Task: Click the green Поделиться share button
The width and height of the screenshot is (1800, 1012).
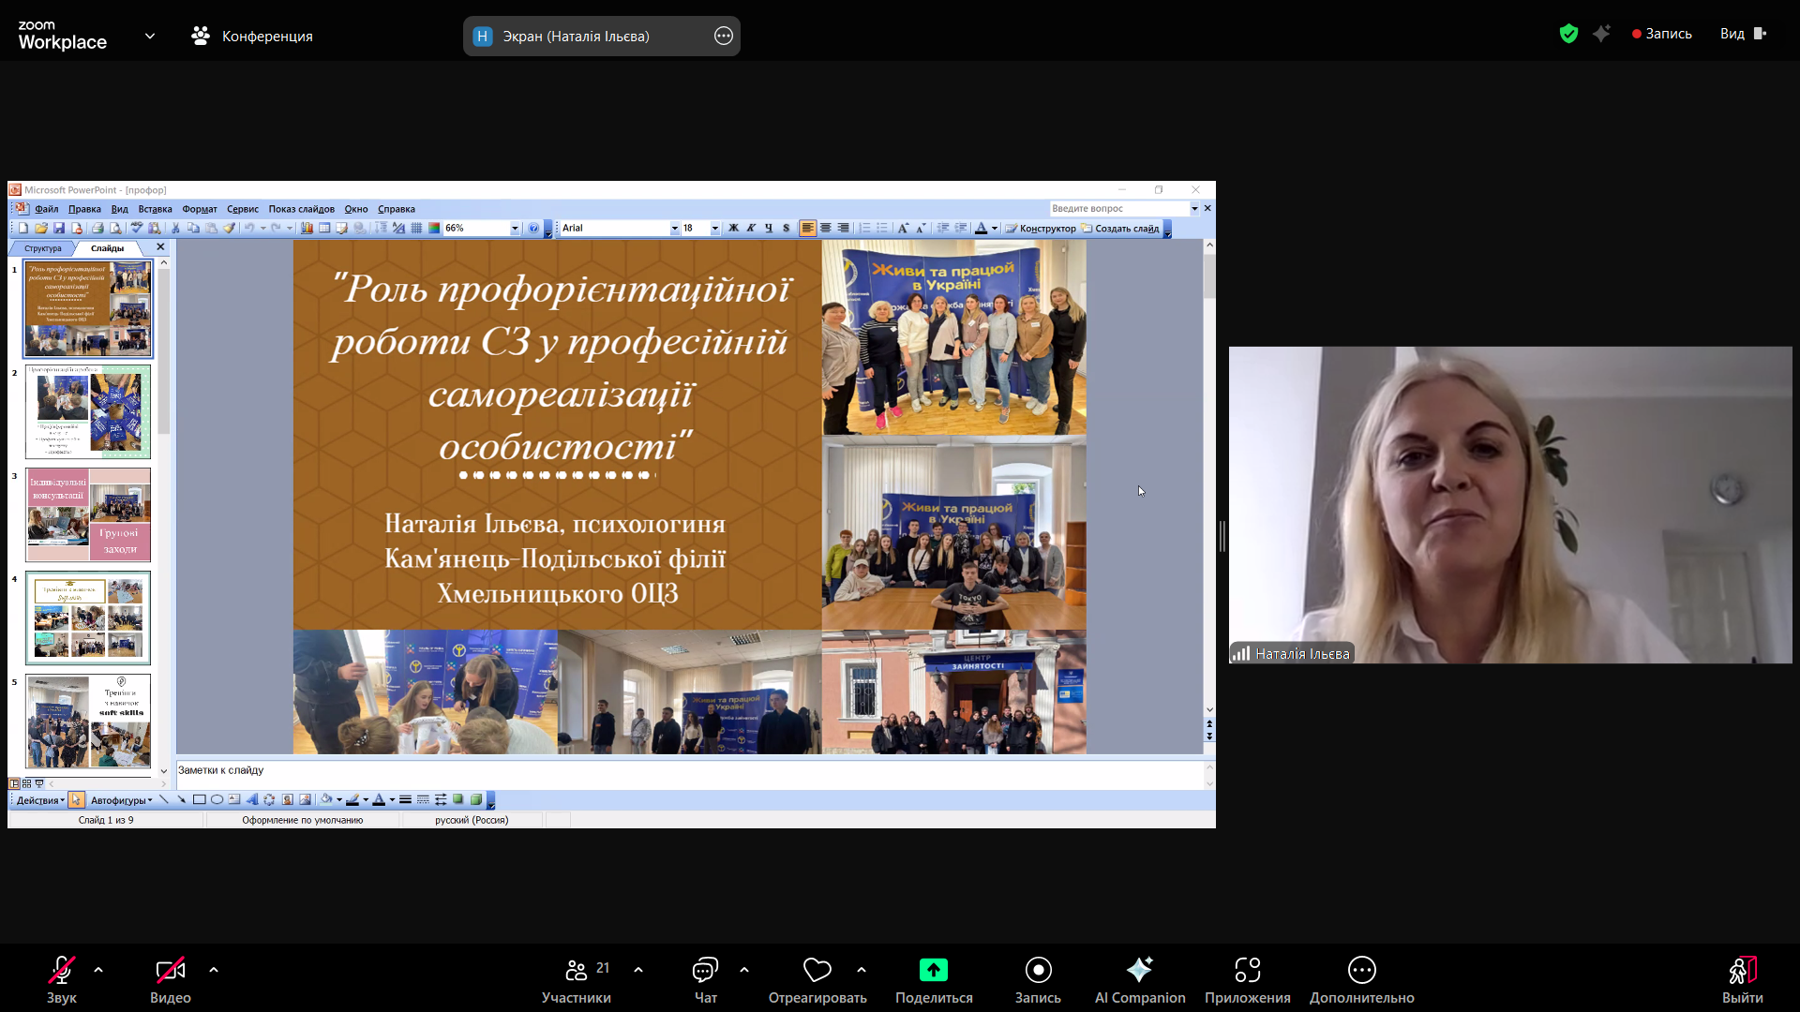Action: tap(933, 970)
